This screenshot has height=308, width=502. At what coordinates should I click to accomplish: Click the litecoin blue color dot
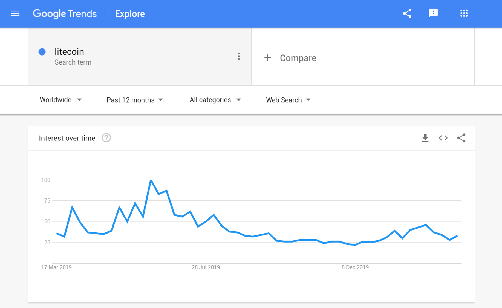click(x=42, y=52)
